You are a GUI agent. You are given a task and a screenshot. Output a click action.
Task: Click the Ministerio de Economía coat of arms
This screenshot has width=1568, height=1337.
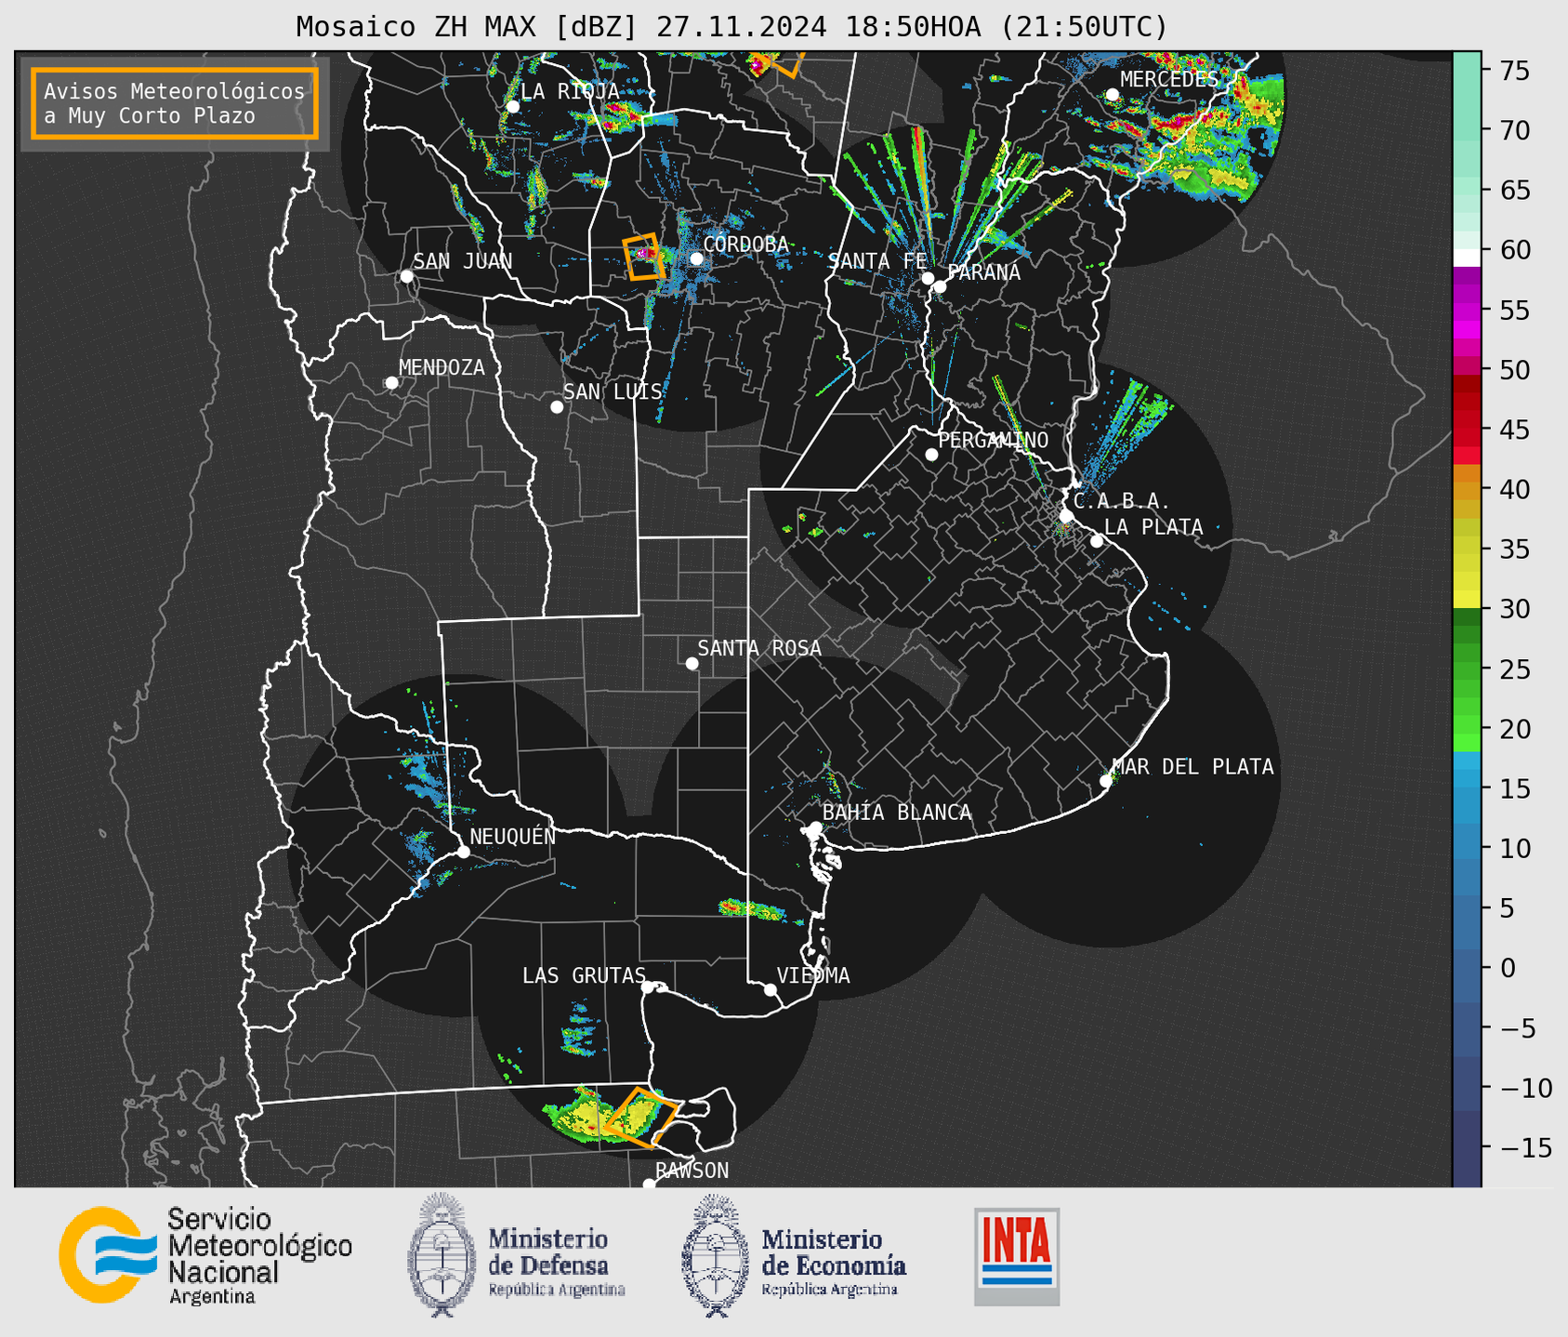(716, 1256)
